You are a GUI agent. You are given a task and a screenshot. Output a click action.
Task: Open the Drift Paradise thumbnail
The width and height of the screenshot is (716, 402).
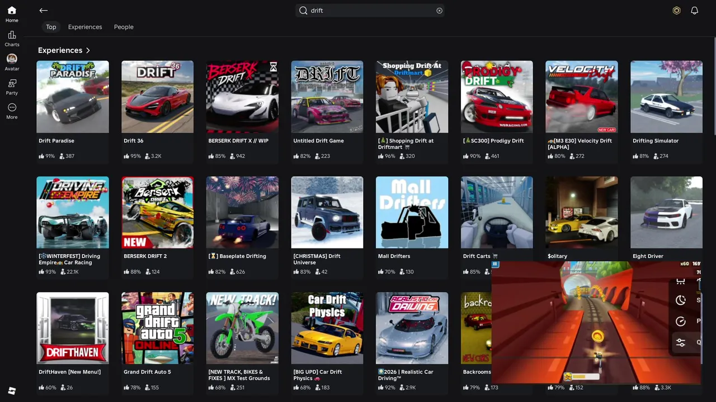pos(73,97)
